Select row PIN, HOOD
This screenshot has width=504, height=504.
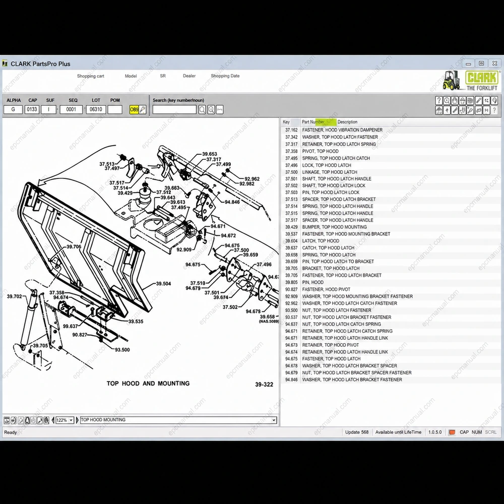(391, 282)
